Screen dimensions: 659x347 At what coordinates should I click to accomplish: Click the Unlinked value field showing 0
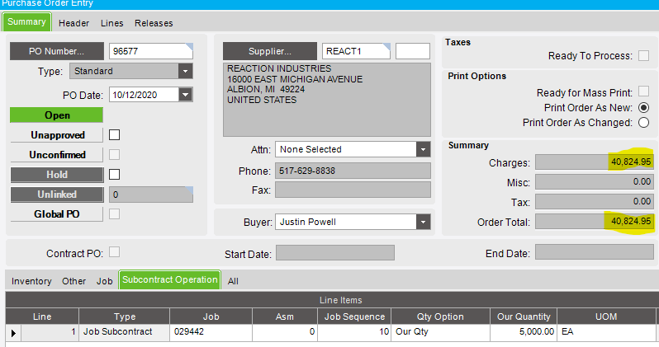151,195
